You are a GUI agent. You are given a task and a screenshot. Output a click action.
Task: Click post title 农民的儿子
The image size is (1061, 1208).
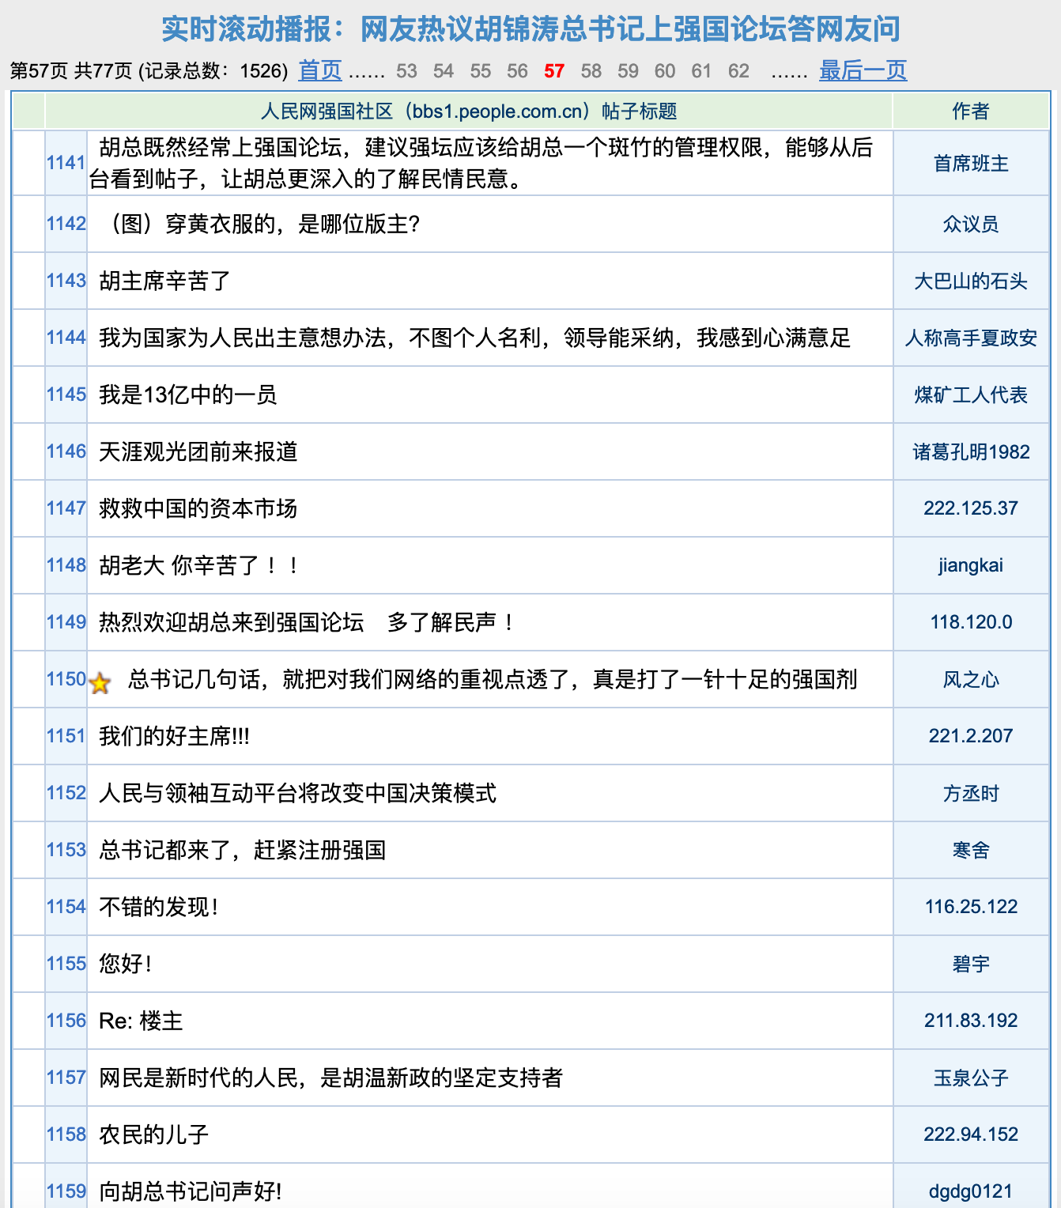153,1134
